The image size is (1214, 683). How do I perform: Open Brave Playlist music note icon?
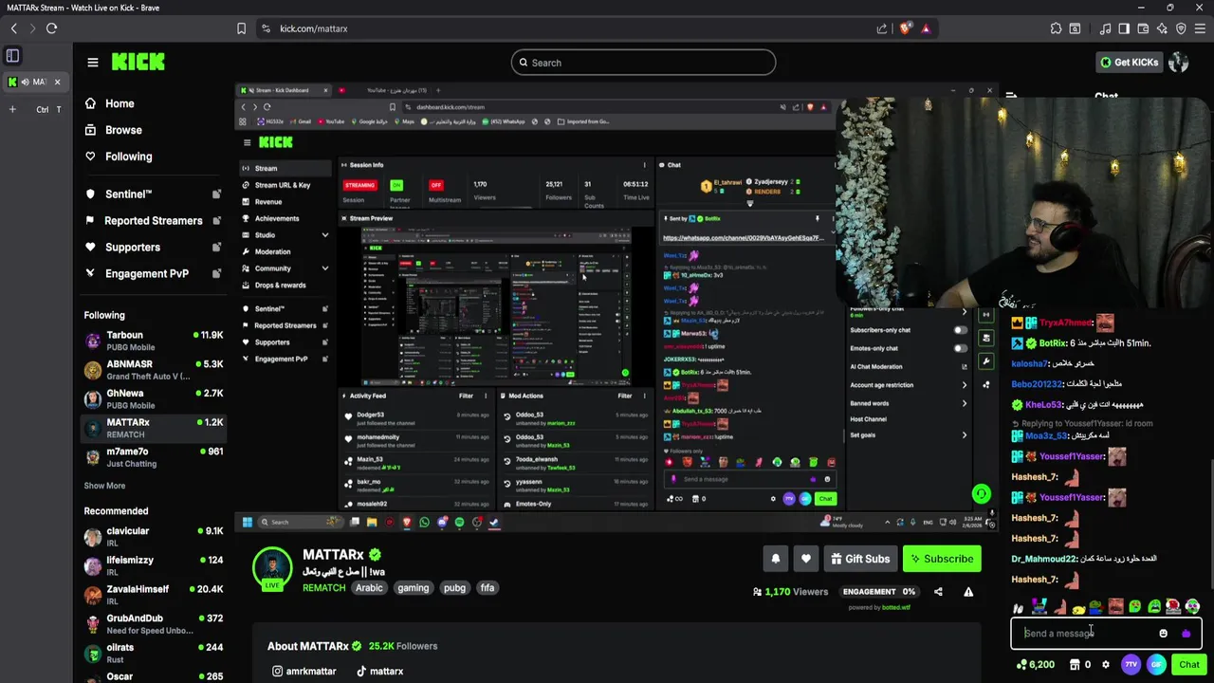pos(1103,28)
